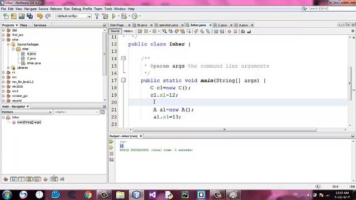Click the Start Page editor tab
Image resolution: width=356 pixels, height=200 pixels.
117,25
